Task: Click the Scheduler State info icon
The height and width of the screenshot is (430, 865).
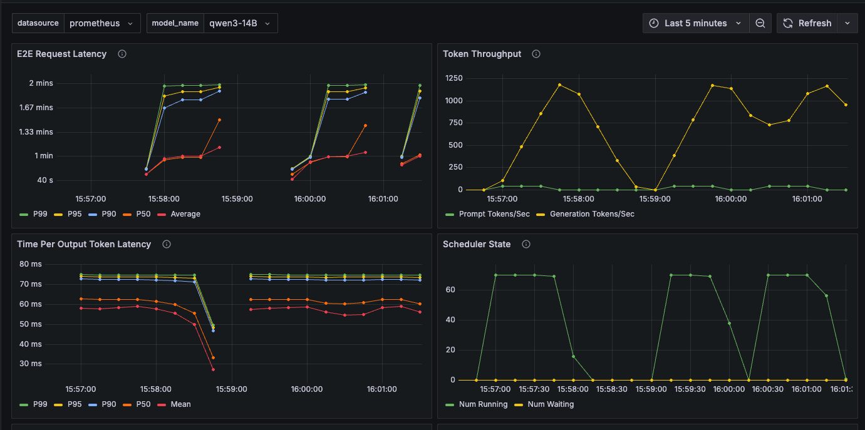Action: [526, 244]
